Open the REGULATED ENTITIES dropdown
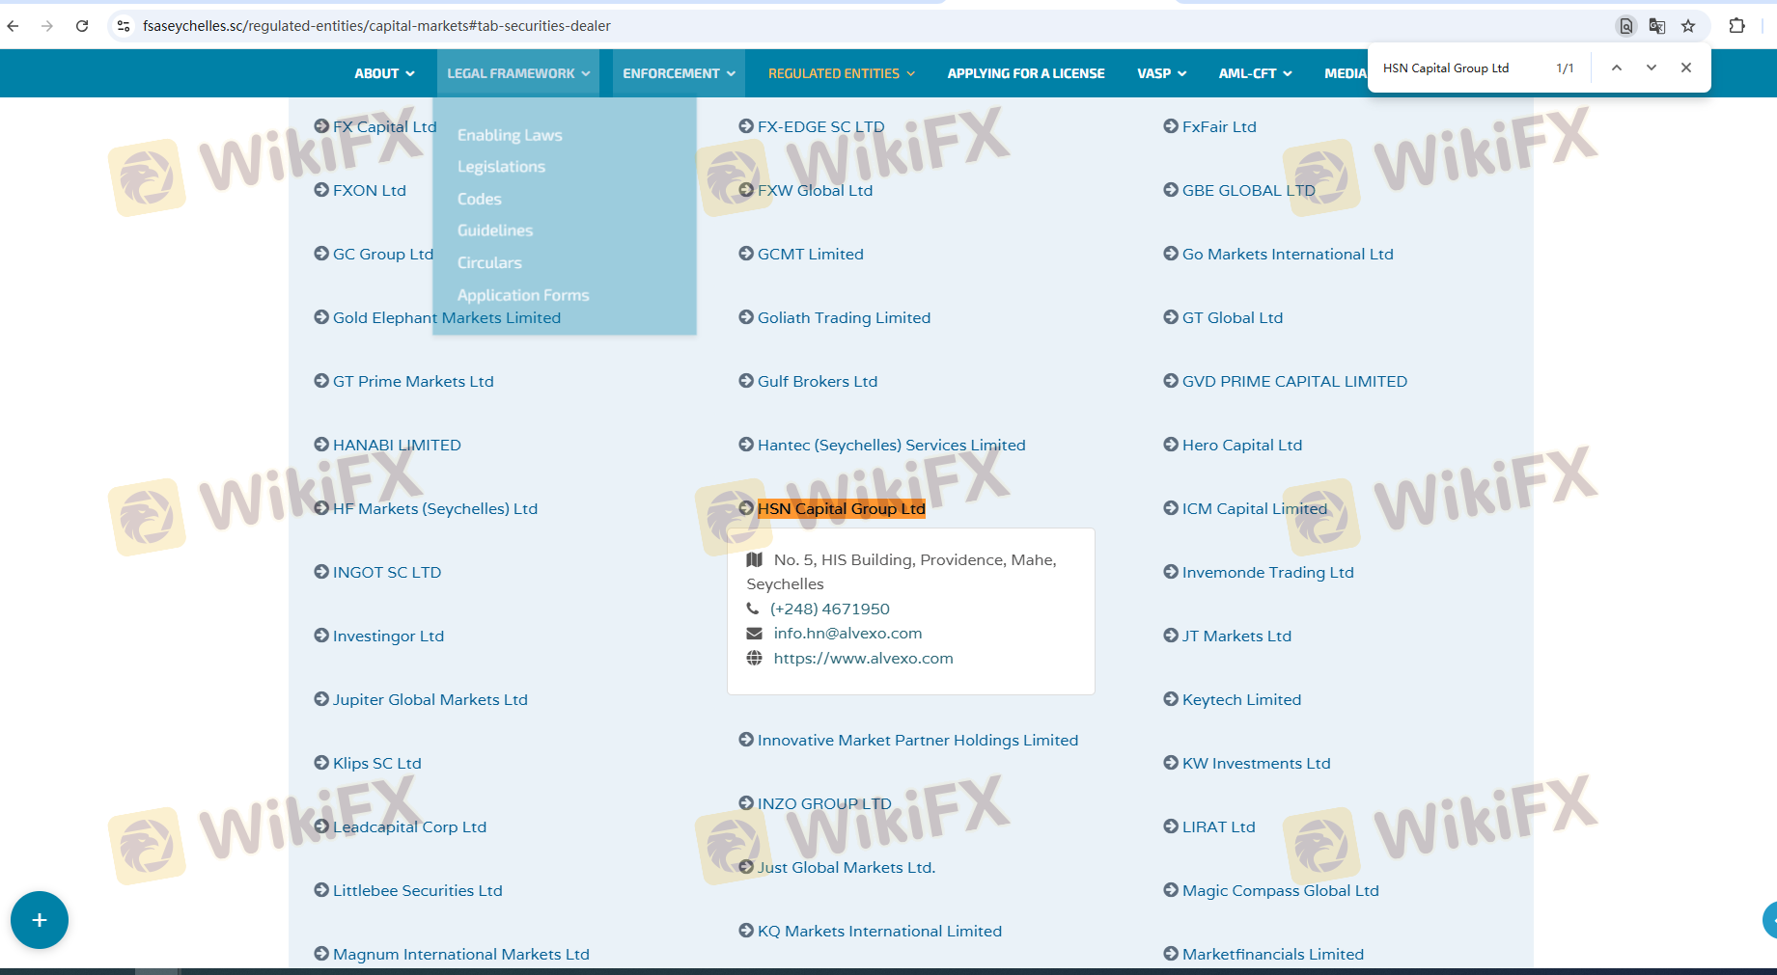The width and height of the screenshot is (1777, 975). tap(841, 73)
